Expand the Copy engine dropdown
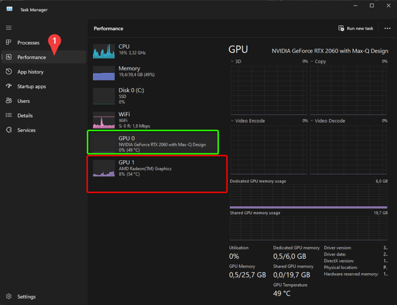The height and width of the screenshot is (305, 397). coord(312,61)
